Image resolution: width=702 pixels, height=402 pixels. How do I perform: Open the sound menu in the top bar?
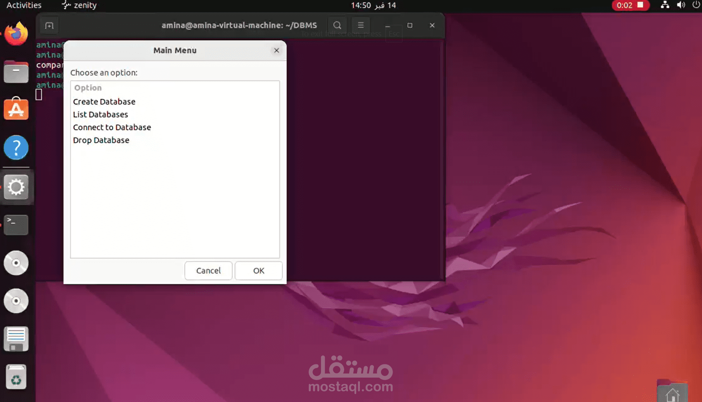(682, 5)
